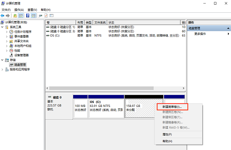Click 更多操作 in actions pane
Viewport: 231px width, 150px height.
coord(200,34)
